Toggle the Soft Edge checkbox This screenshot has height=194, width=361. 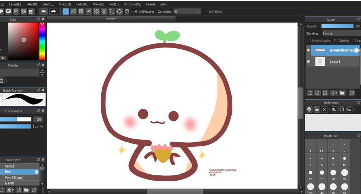click(206, 12)
